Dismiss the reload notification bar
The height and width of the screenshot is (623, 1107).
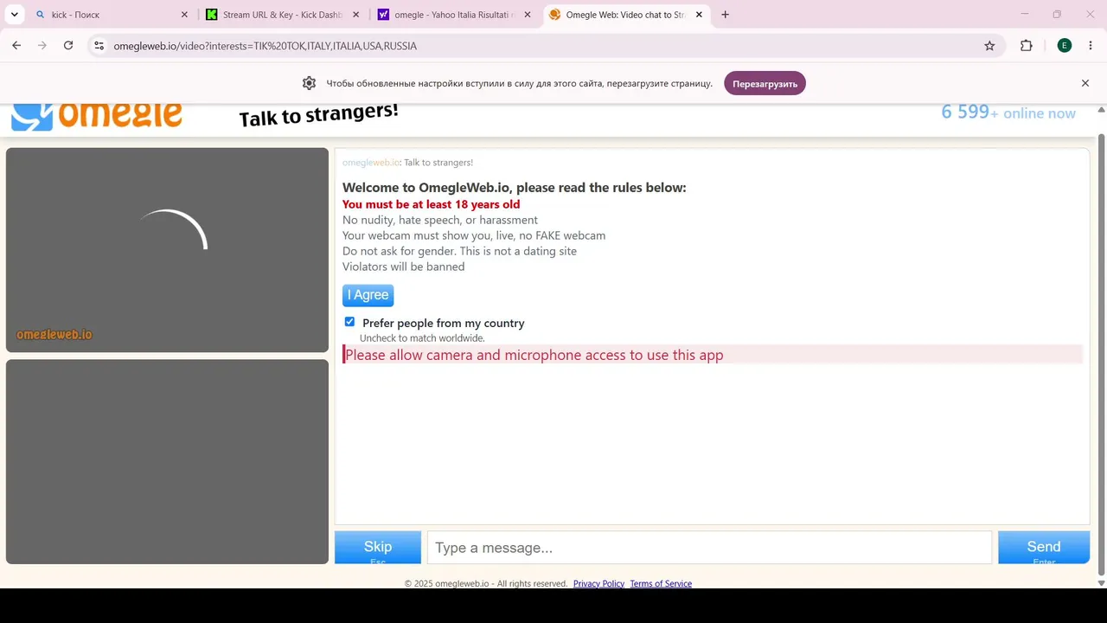(x=1085, y=83)
